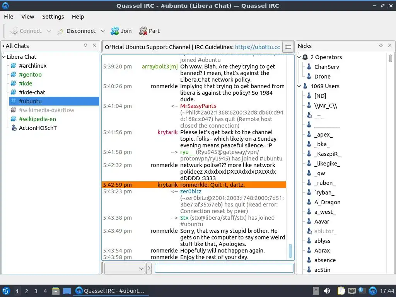
Task: Collapse the Libera Chat network tree
Action: tap(3, 57)
